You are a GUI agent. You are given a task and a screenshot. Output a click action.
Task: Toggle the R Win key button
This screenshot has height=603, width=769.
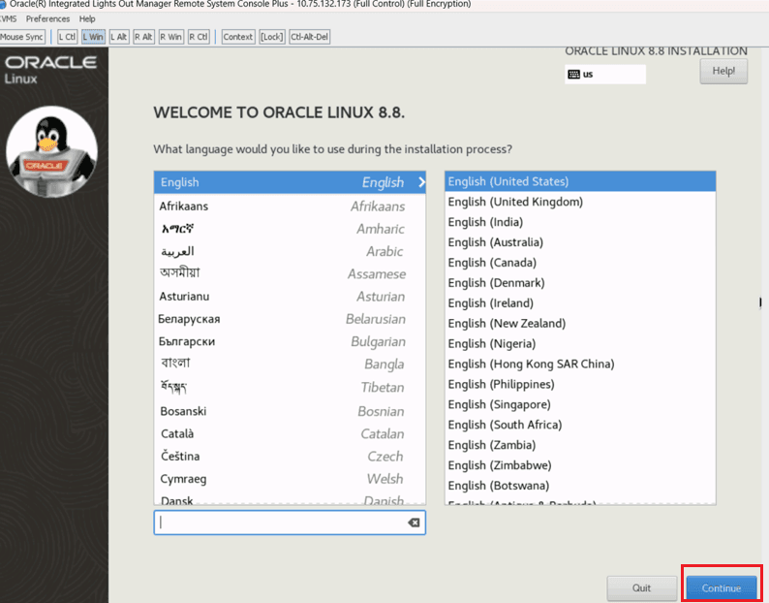click(x=171, y=37)
